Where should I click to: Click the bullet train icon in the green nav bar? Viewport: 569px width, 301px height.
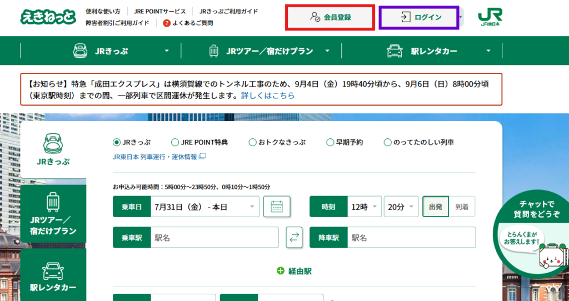coord(80,51)
